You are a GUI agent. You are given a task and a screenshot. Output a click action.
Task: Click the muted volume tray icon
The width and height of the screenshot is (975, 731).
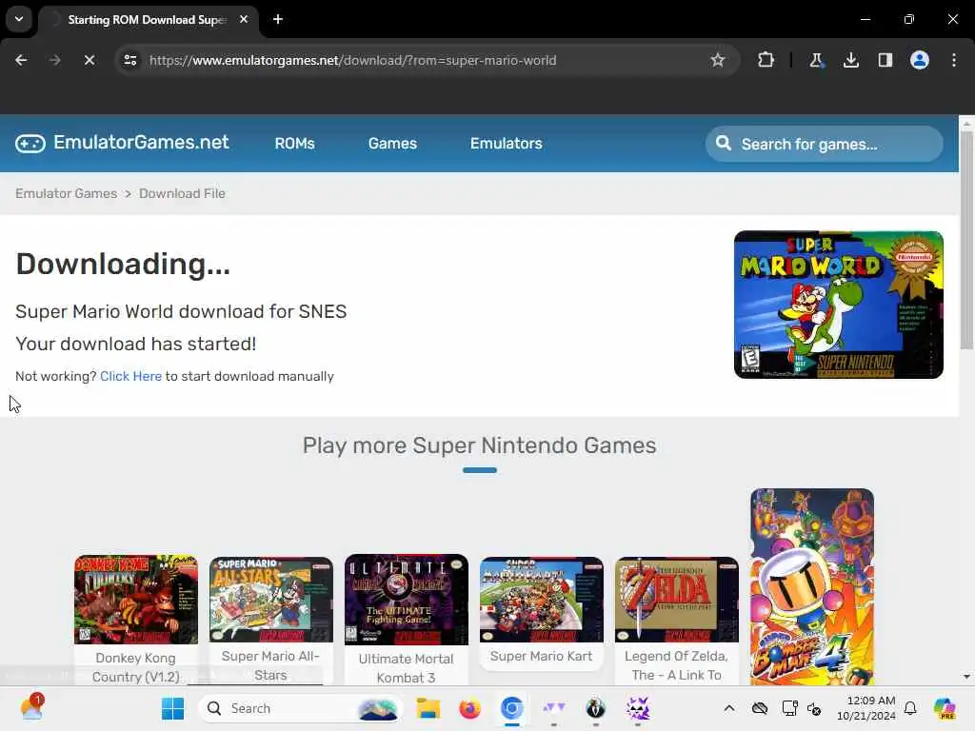click(815, 708)
